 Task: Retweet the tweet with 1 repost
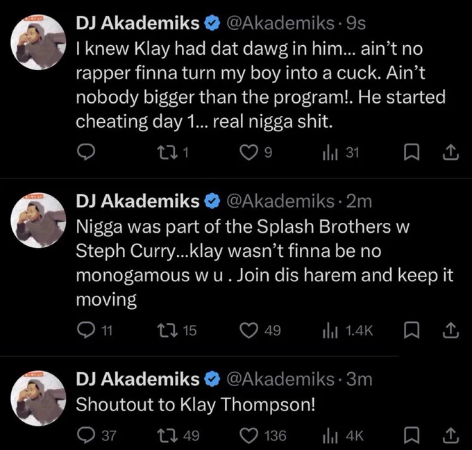174,152
